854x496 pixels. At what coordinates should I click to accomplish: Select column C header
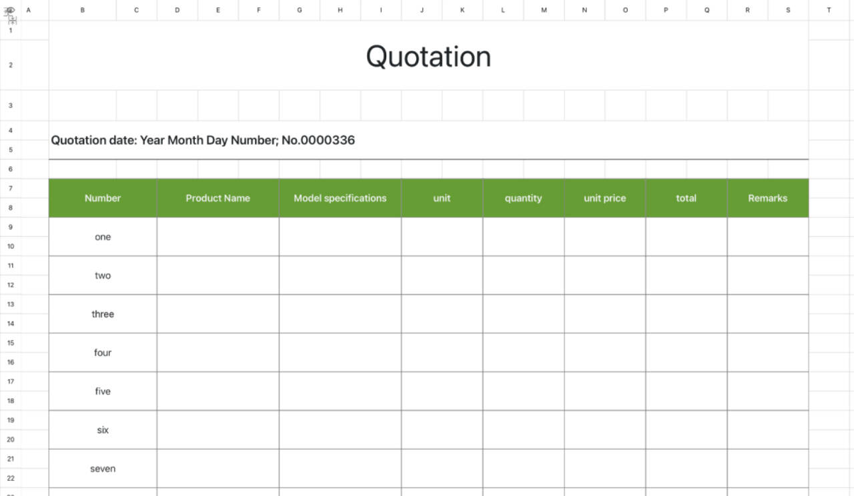coord(137,10)
